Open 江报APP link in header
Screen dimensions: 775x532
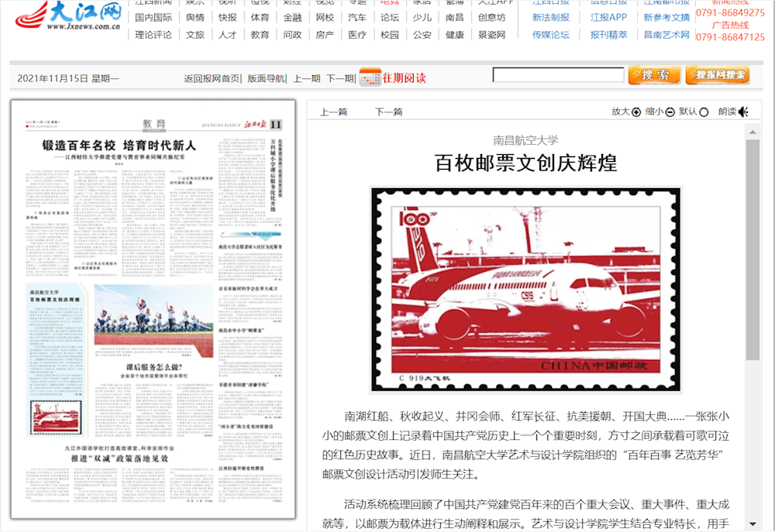click(x=608, y=17)
